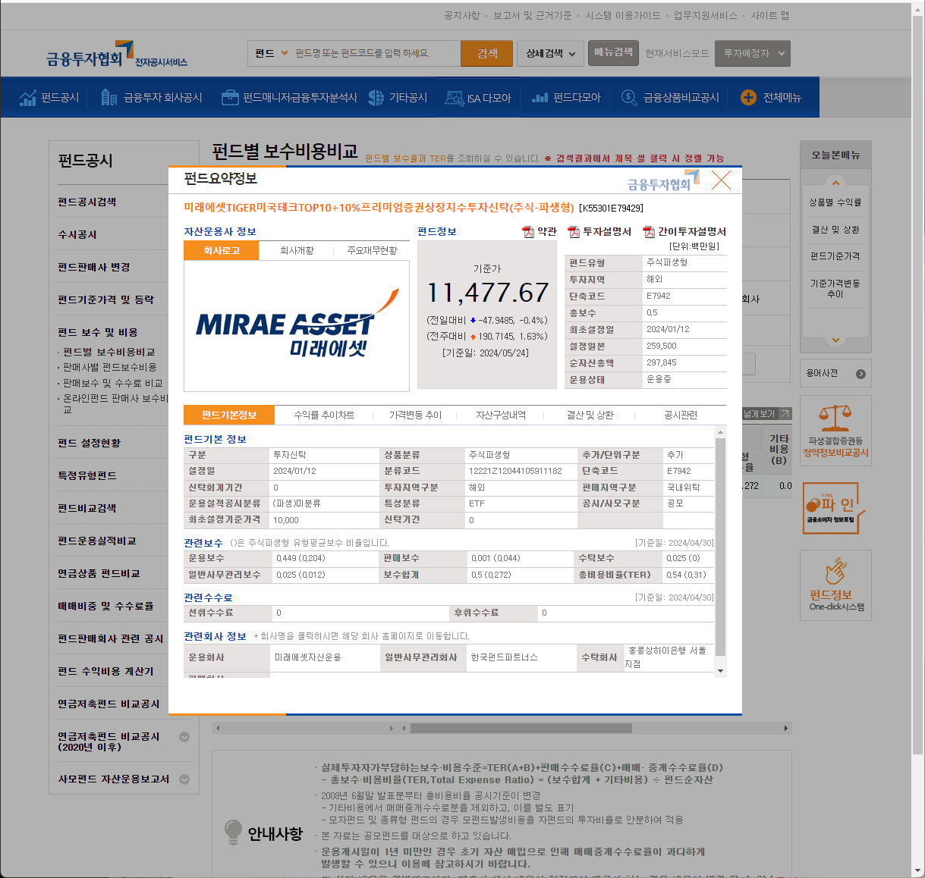925x878 pixels.
Task: Click the orange 검색 button
Action: pyautogui.click(x=487, y=53)
